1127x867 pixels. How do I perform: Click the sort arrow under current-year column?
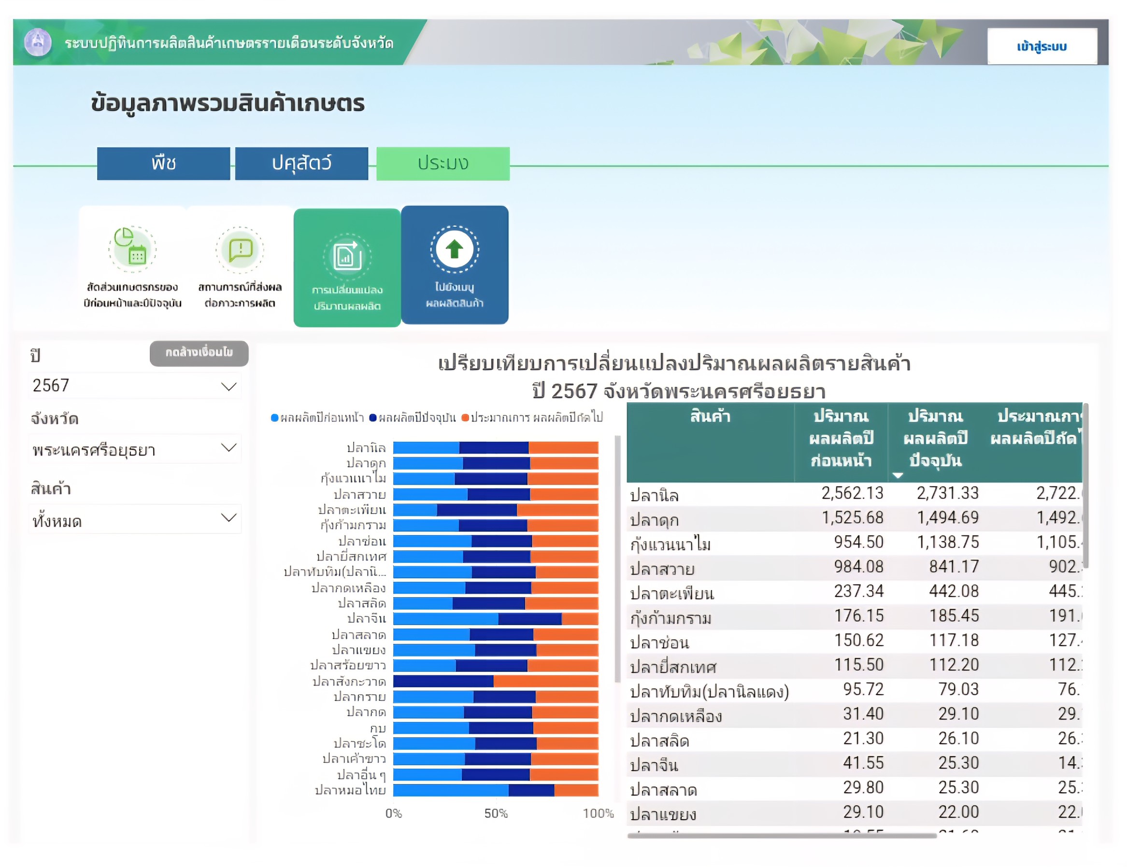click(898, 475)
